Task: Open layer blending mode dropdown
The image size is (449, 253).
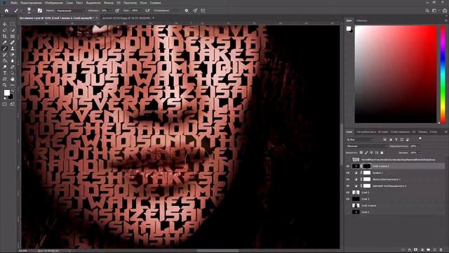Action: click(x=367, y=146)
